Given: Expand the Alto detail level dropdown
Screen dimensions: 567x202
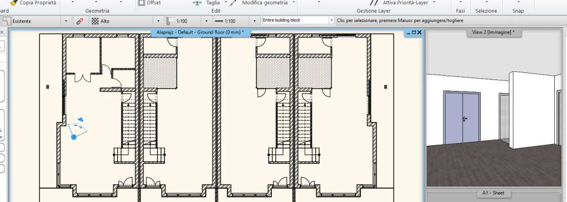Looking at the screenshot, I should coord(158,22).
